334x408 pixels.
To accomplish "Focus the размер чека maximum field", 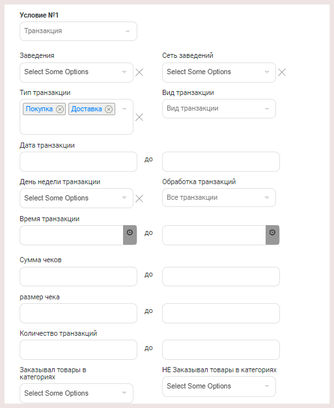I will 221,313.
